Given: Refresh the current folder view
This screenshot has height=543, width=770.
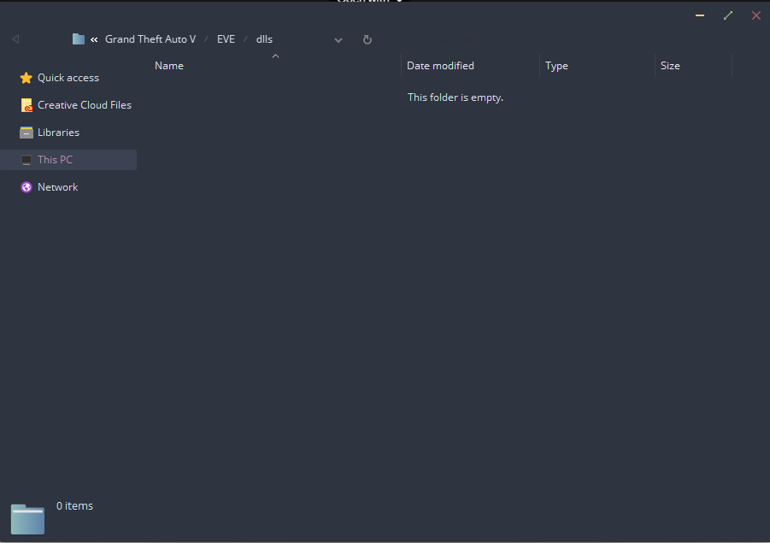Looking at the screenshot, I should coord(367,39).
